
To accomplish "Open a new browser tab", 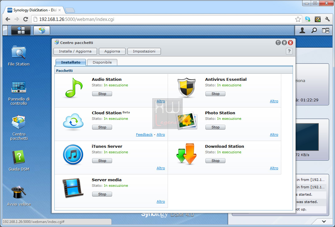I will coord(70,10).
